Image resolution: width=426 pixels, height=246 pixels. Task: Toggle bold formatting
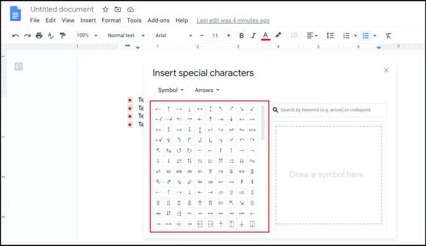[x=241, y=36]
